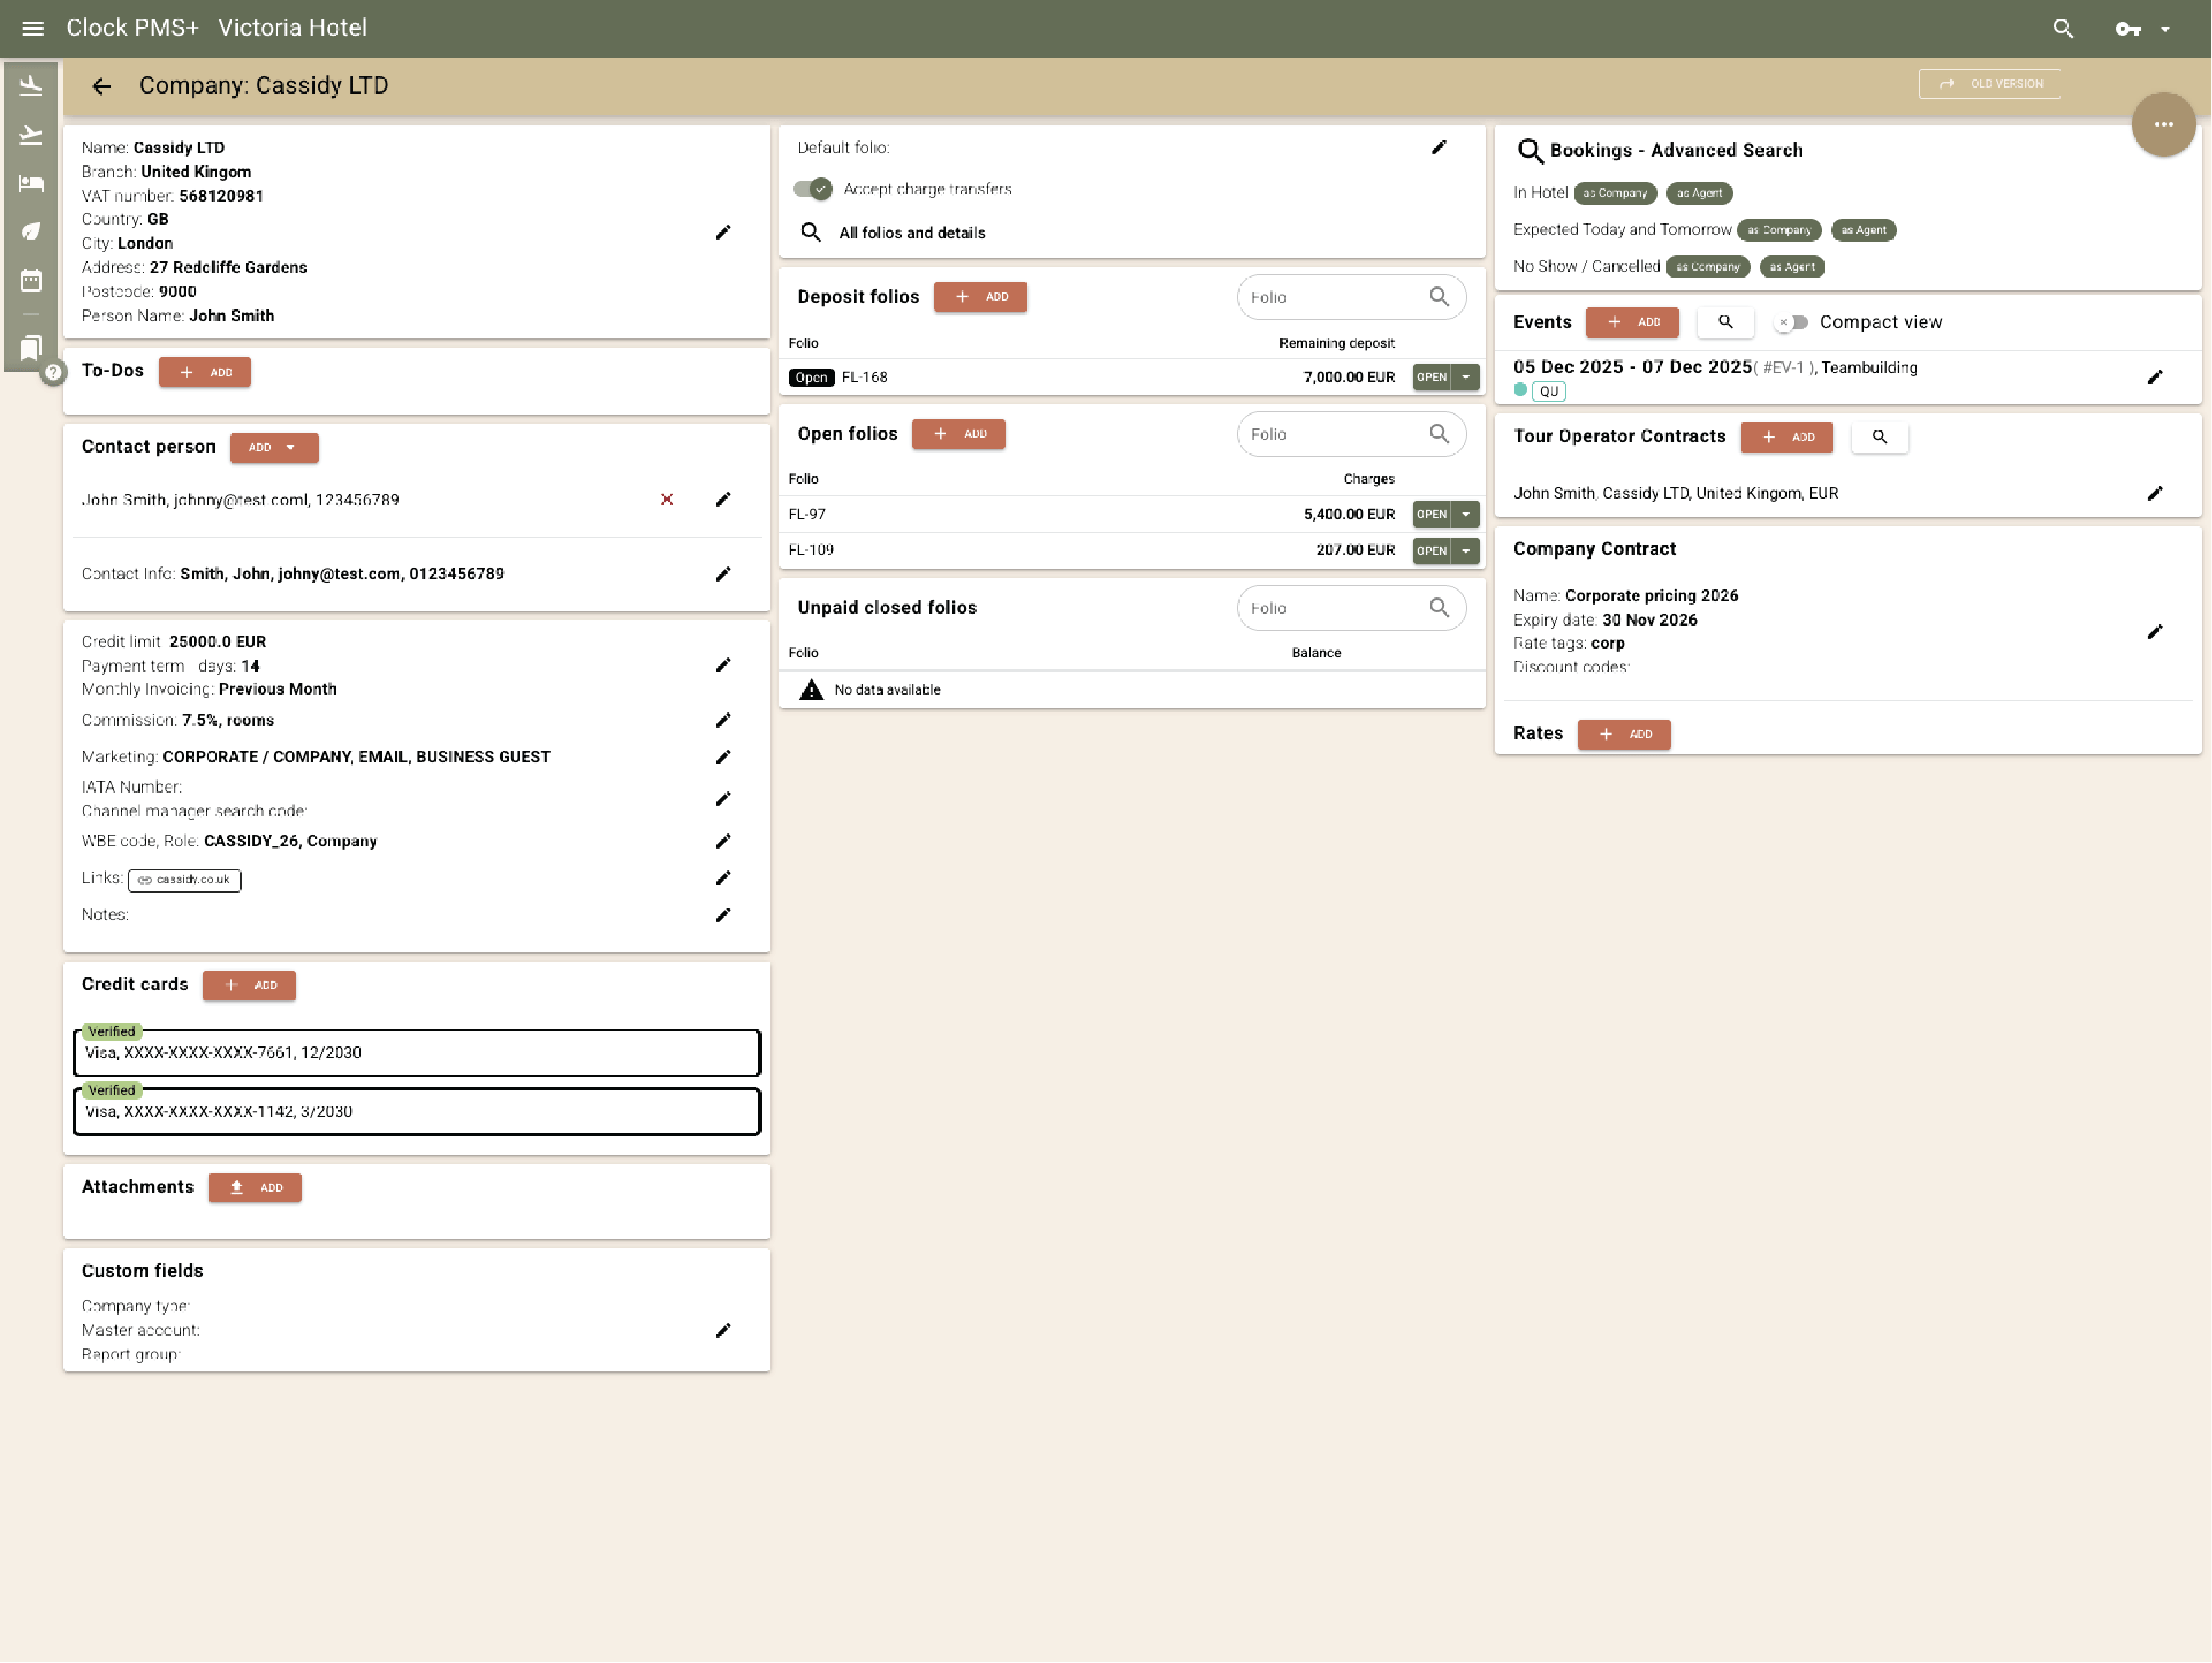Image resolution: width=2212 pixels, height=1663 pixels.
Task: Click the bookmarks icon at sidebar bottom
Action: point(30,348)
